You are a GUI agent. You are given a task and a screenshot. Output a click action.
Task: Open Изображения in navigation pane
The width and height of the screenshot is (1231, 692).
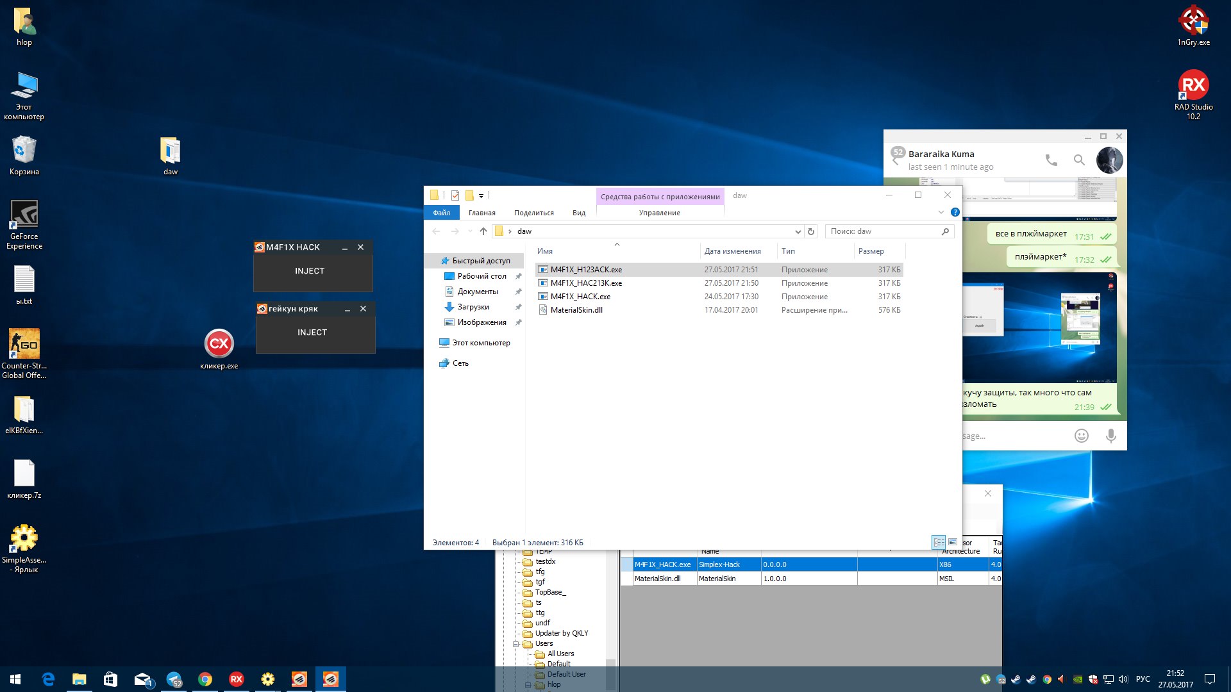pos(482,322)
